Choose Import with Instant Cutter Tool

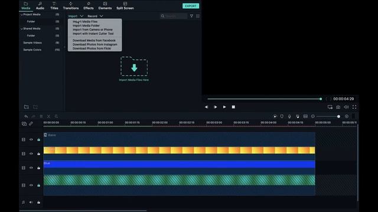tap(93, 34)
